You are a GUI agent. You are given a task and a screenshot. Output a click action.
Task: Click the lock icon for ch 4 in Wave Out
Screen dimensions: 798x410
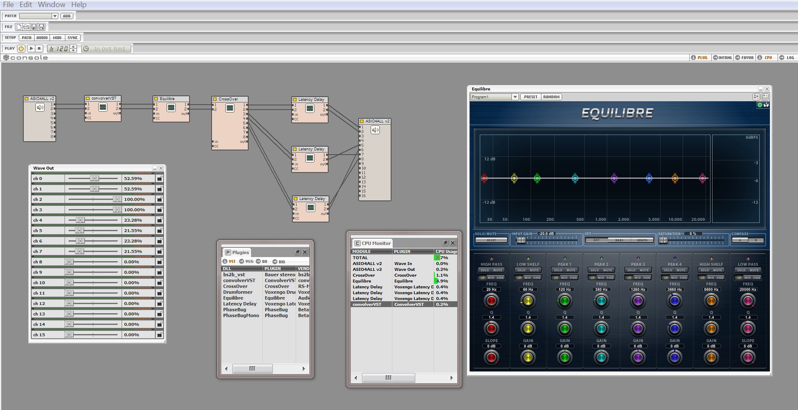[x=160, y=220]
